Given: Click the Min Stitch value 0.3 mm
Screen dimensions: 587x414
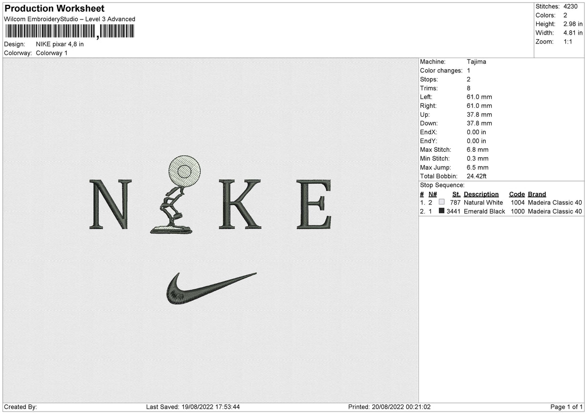Looking at the screenshot, I should click(x=478, y=159).
